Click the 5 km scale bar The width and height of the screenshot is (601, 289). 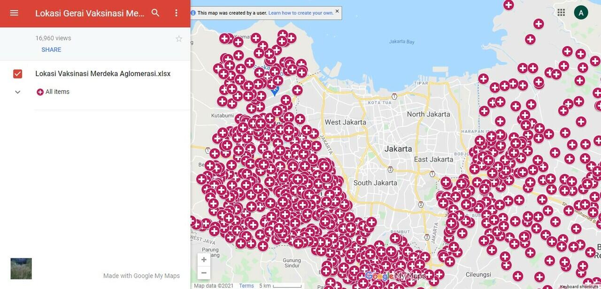tap(280, 286)
